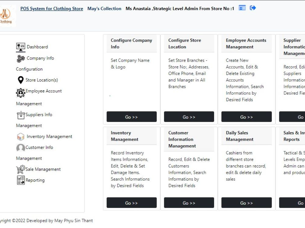Click the Customer Info avatar icon
The width and height of the screenshot is (305, 228).
tap(21, 148)
